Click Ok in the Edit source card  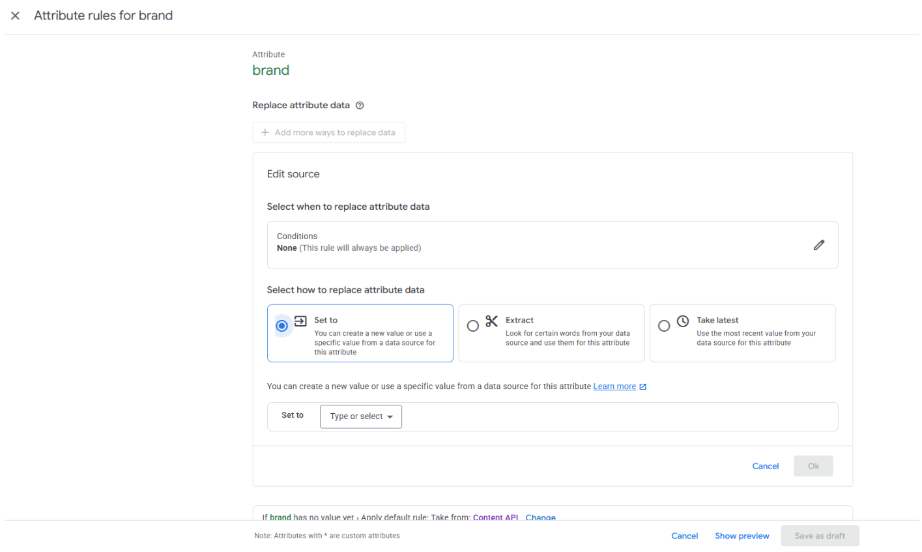pyautogui.click(x=813, y=466)
